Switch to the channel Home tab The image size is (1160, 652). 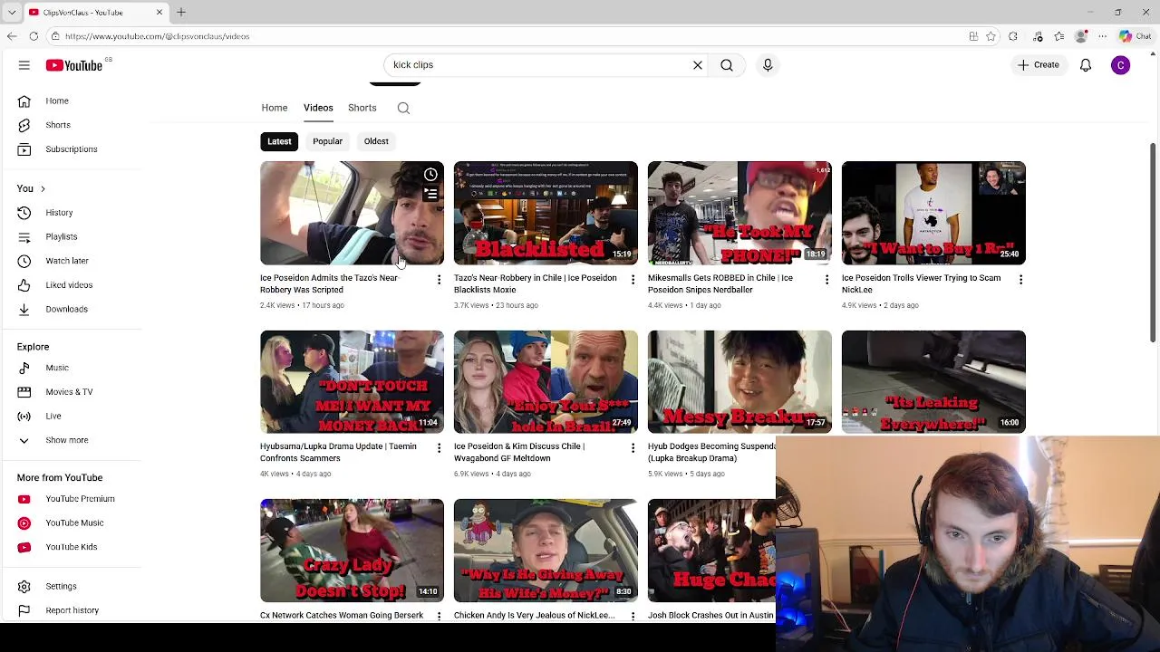tap(275, 108)
